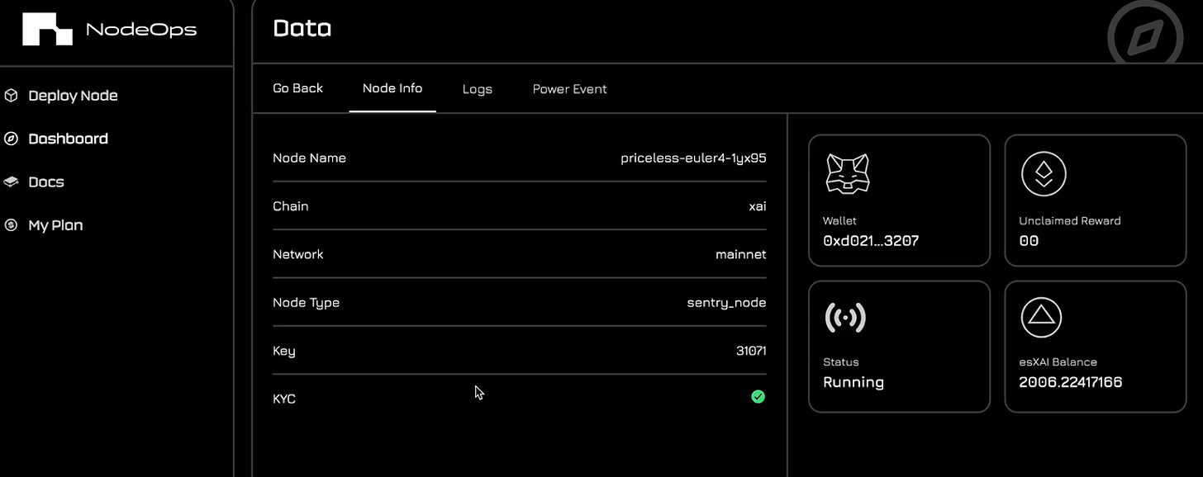Image resolution: width=1203 pixels, height=477 pixels.
Task: Open the Deploy Node menu item
Action: coord(73,96)
